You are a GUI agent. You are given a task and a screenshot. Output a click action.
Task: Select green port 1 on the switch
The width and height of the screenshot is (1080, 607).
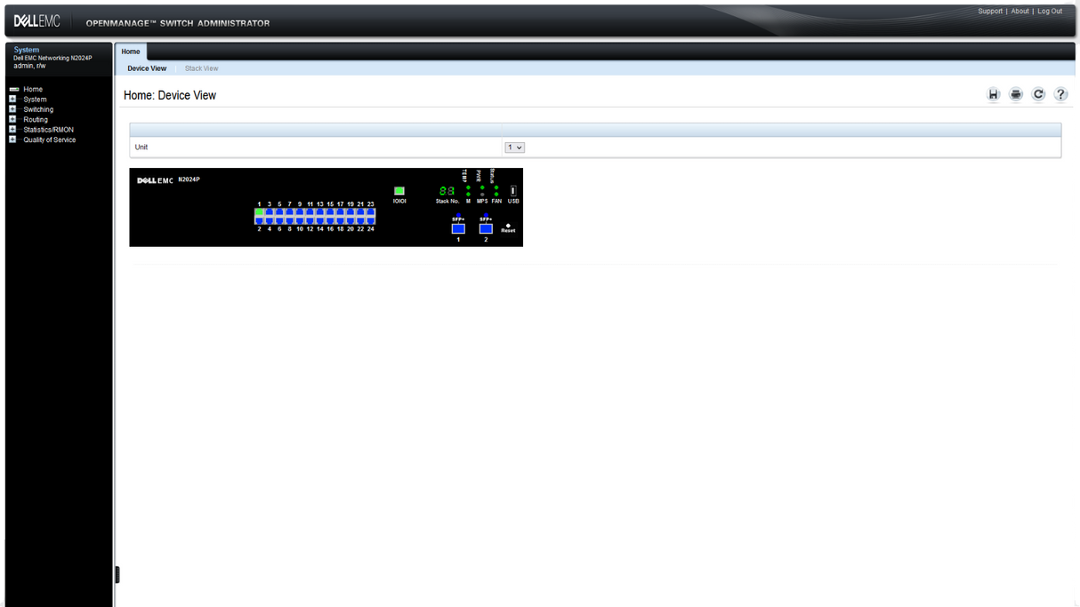click(x=260, y=212)
